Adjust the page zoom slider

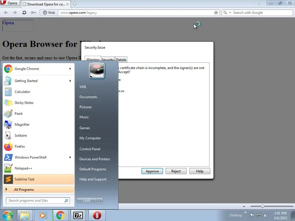click(x=262, y=206)
